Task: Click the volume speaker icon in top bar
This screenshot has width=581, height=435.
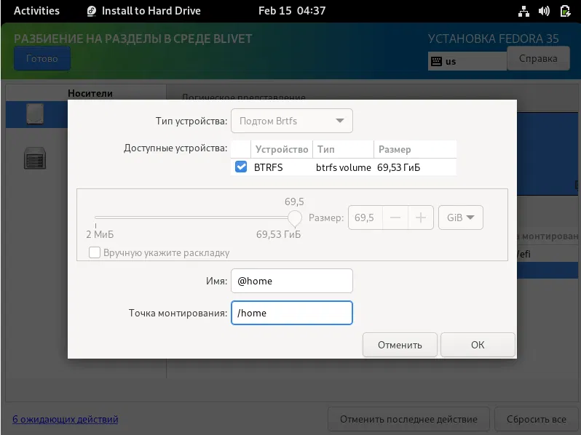Action: pos(544,11)
